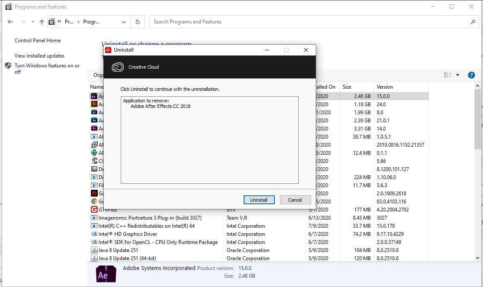Click the Premiere Pro Pr icon in the list
The image size is (483, 287).
(94, 129)
